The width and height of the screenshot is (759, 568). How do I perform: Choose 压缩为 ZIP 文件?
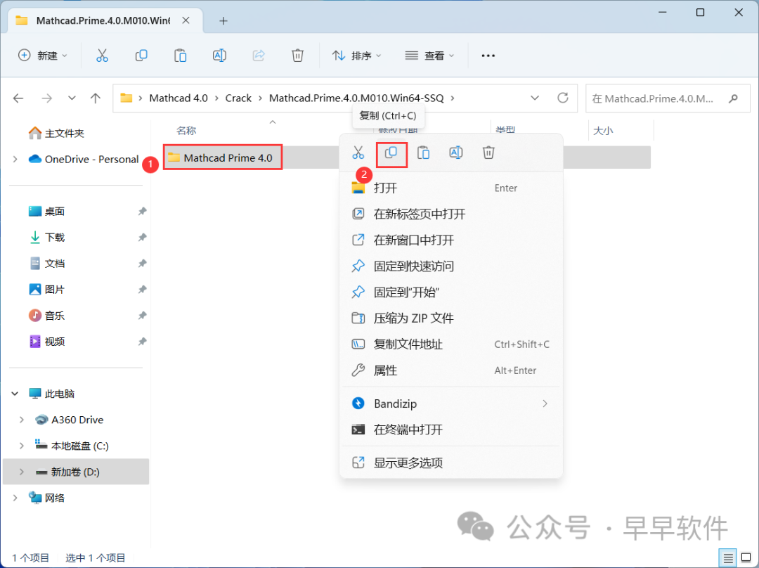tap(451, 318)
